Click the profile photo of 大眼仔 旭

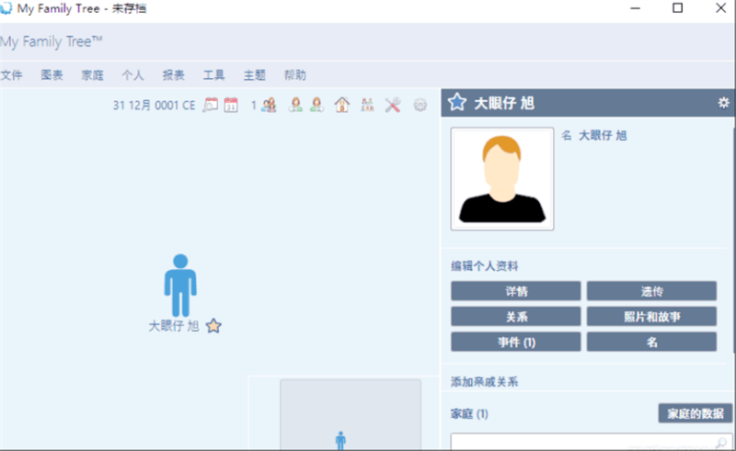(502, 178)
